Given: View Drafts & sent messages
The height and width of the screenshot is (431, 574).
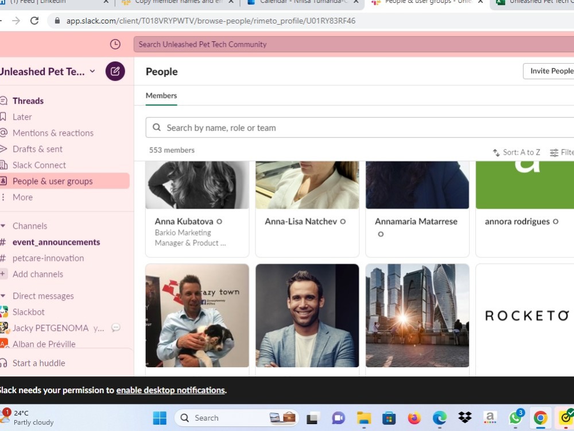Looking at the screenshot, I should (37, 149).
